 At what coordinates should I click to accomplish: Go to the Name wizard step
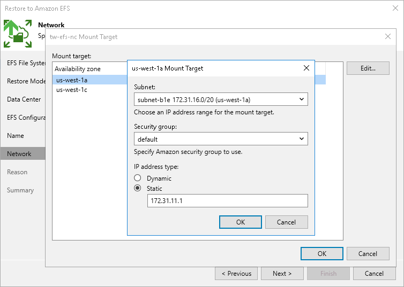tap(16, 136)
